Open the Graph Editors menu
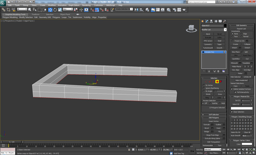The height and width of the screenshot is (155, 256). [74, 5]
